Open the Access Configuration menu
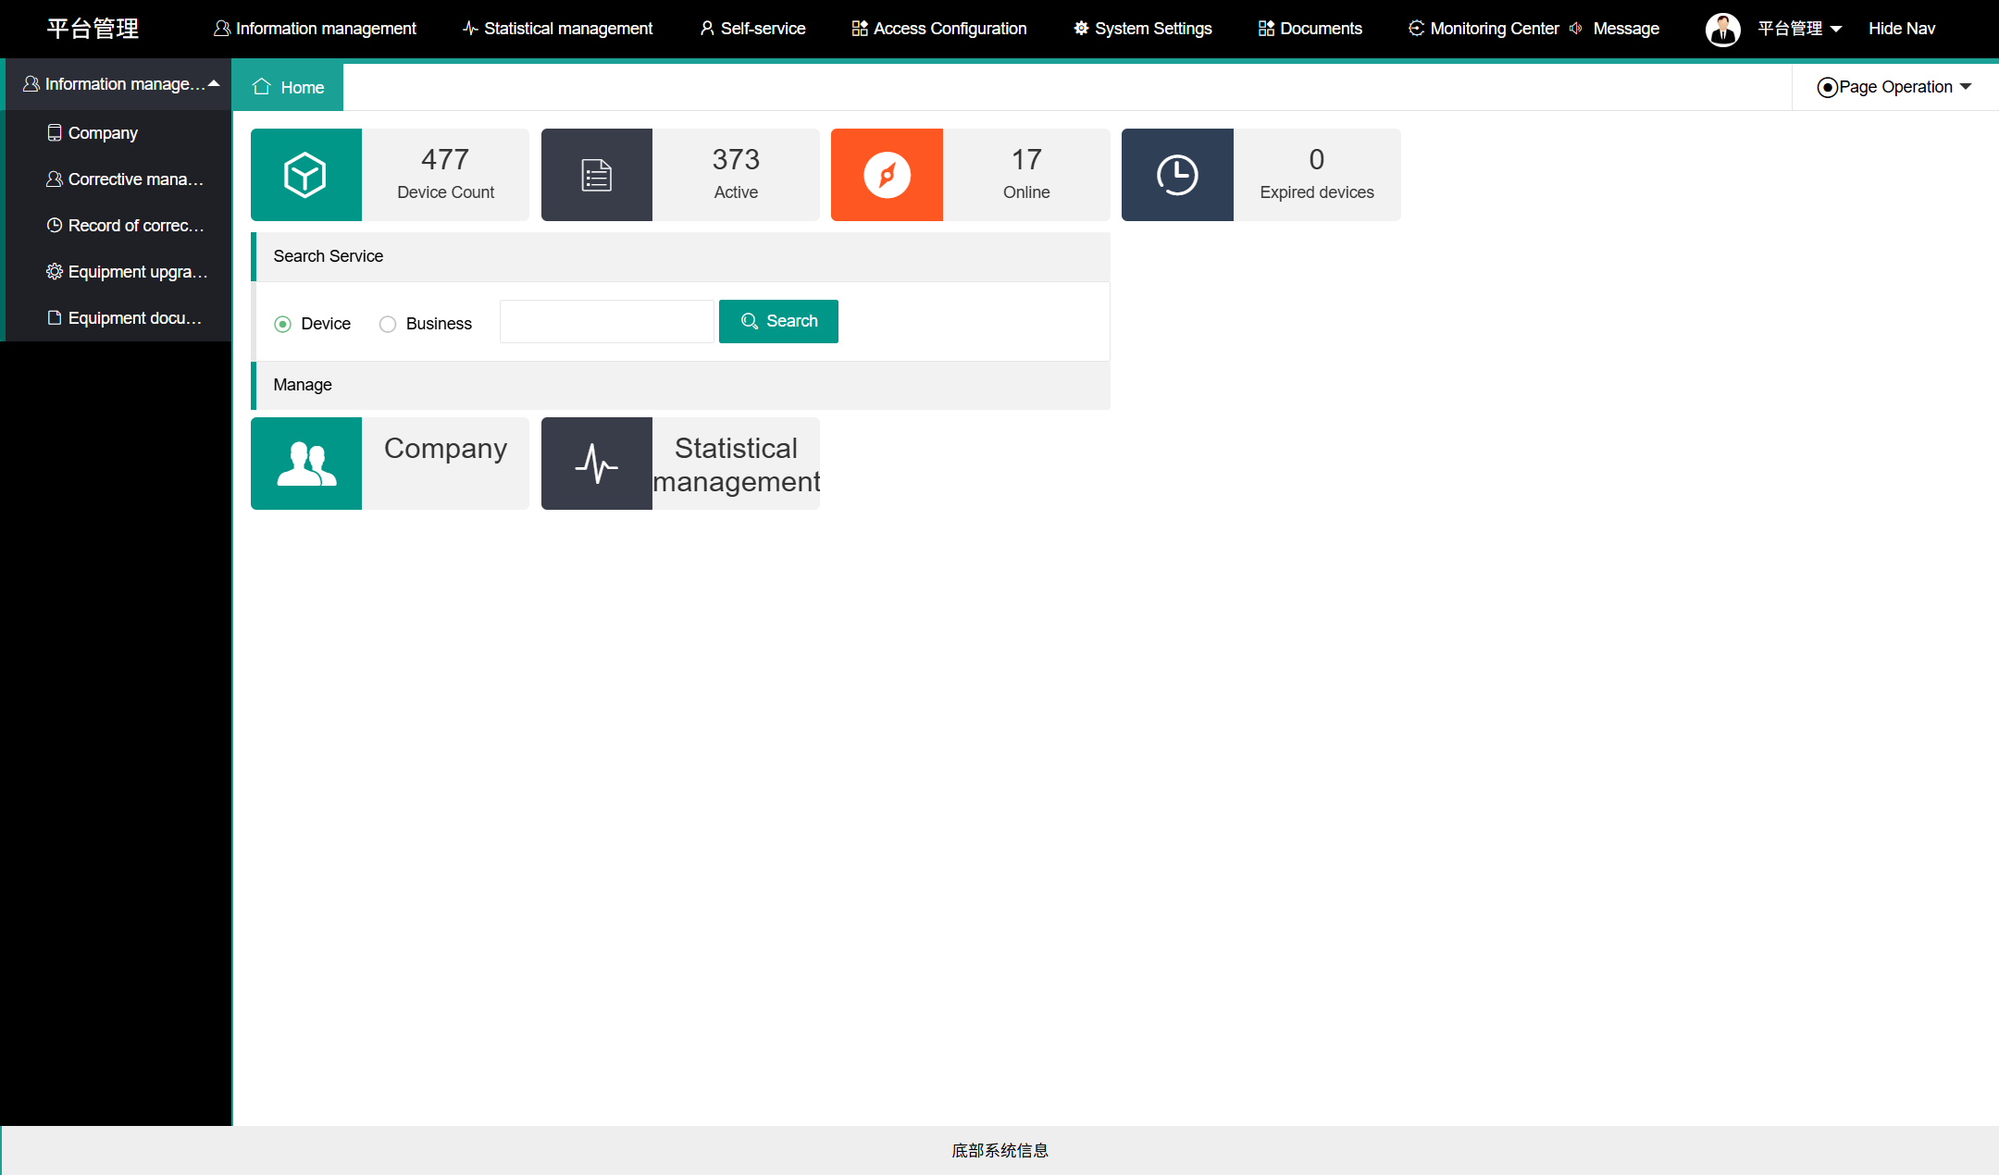Screen dimensions: 1999x1175 coord(939,29)
